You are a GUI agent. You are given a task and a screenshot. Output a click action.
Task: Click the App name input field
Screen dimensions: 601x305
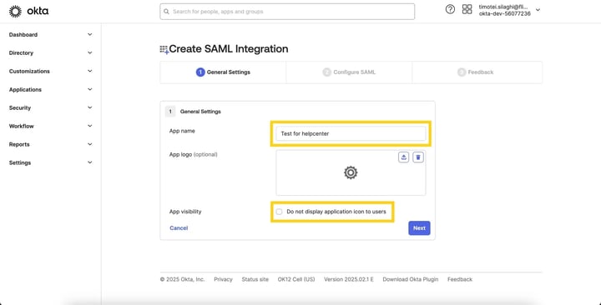351,133
